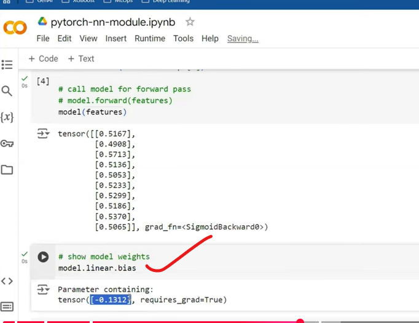Click the Colab logo icon

coord(15,28)
